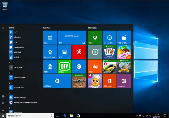
Task: Focus the Cortana search box
Action: click(x=30, y=116)
